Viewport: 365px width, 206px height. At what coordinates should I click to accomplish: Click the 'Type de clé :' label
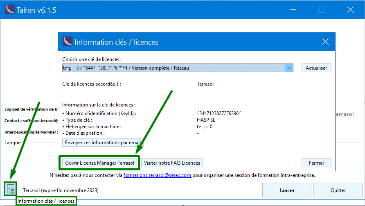(x=77, y=120)
